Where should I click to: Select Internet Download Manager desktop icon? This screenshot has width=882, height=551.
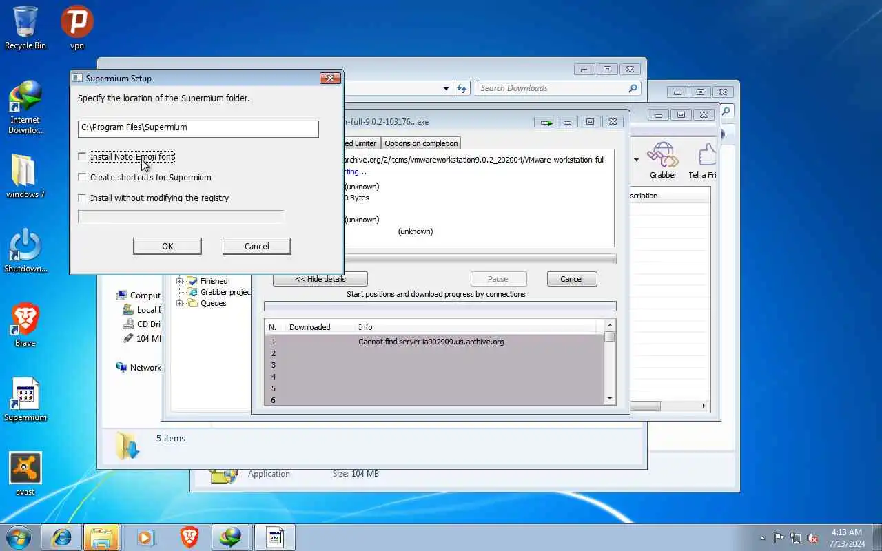click(x=25, y=107)
